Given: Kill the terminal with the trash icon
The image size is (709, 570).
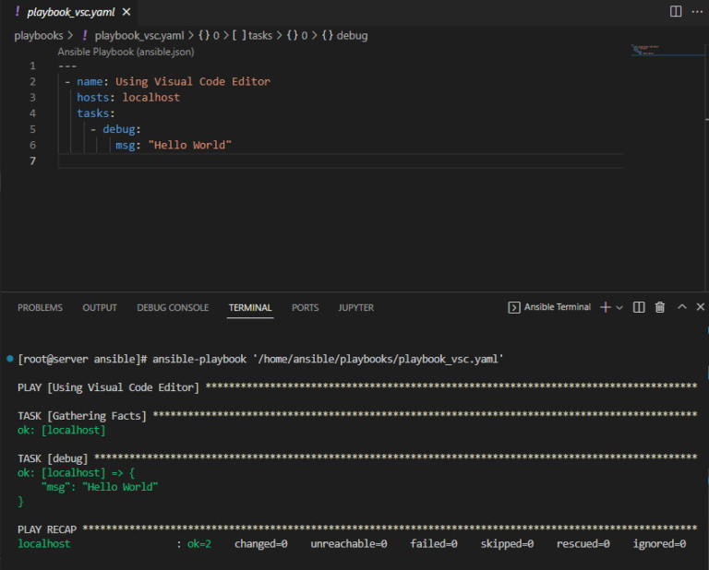Looking at the screenshot, I should (660, 307).
